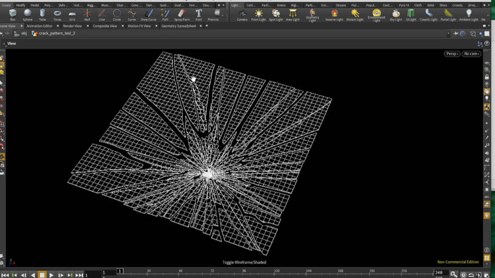Select the Path shelf tool

coord(165,15)
